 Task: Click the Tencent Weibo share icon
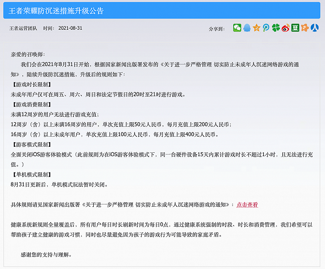point(266,28)
